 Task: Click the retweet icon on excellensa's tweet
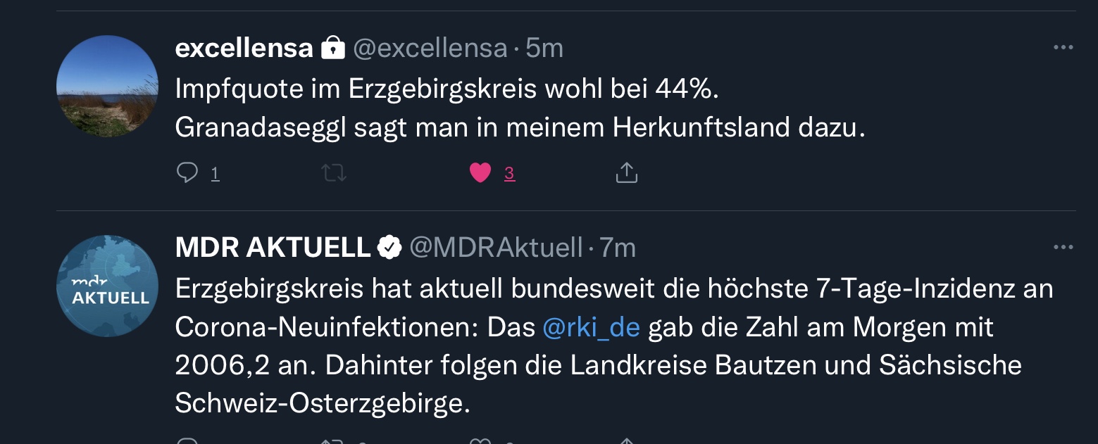pos(334,172)
